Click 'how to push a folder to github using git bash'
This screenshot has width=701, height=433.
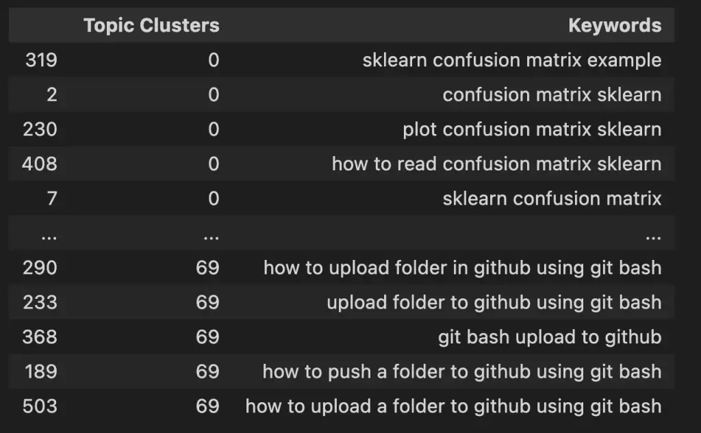[462, 372]
